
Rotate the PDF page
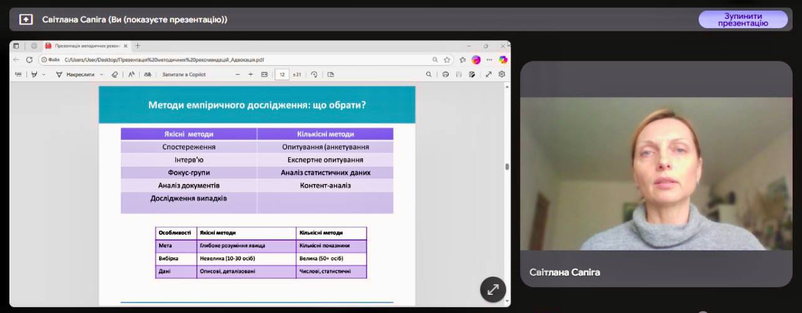[314, 74]
